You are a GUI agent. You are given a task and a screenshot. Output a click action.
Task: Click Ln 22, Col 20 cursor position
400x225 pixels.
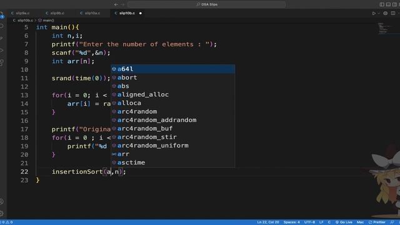[268, 222]
